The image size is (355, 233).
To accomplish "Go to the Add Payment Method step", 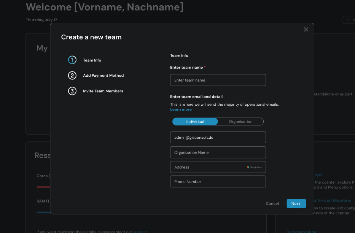I will (103, 76).
